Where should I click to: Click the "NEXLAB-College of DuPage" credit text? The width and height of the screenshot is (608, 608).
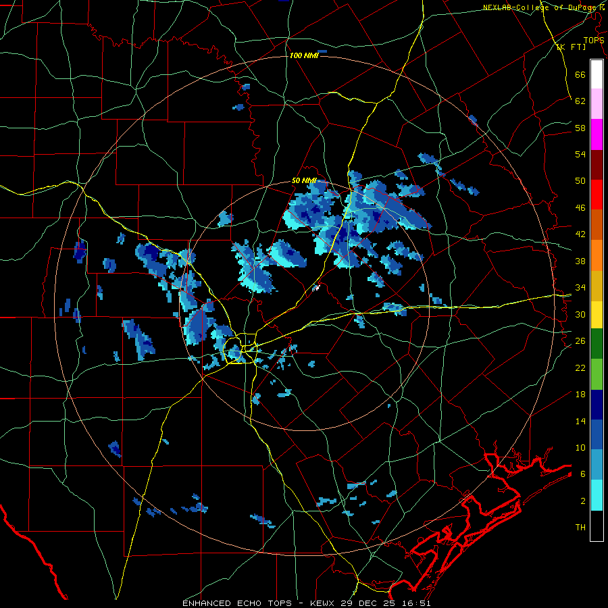[540, 7]
